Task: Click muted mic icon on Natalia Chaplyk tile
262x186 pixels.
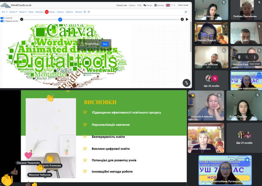Action: 224,27
